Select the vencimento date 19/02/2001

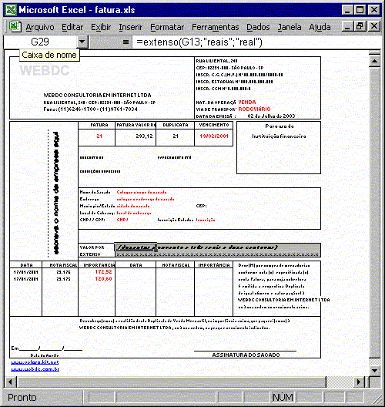tap(214, 136)
